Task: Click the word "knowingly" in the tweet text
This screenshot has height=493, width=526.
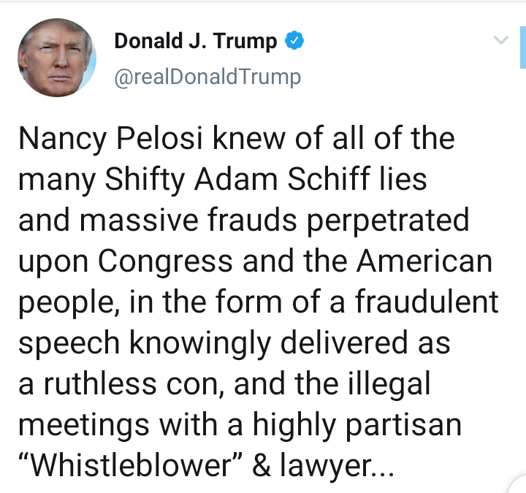Action: click(200, 343)
